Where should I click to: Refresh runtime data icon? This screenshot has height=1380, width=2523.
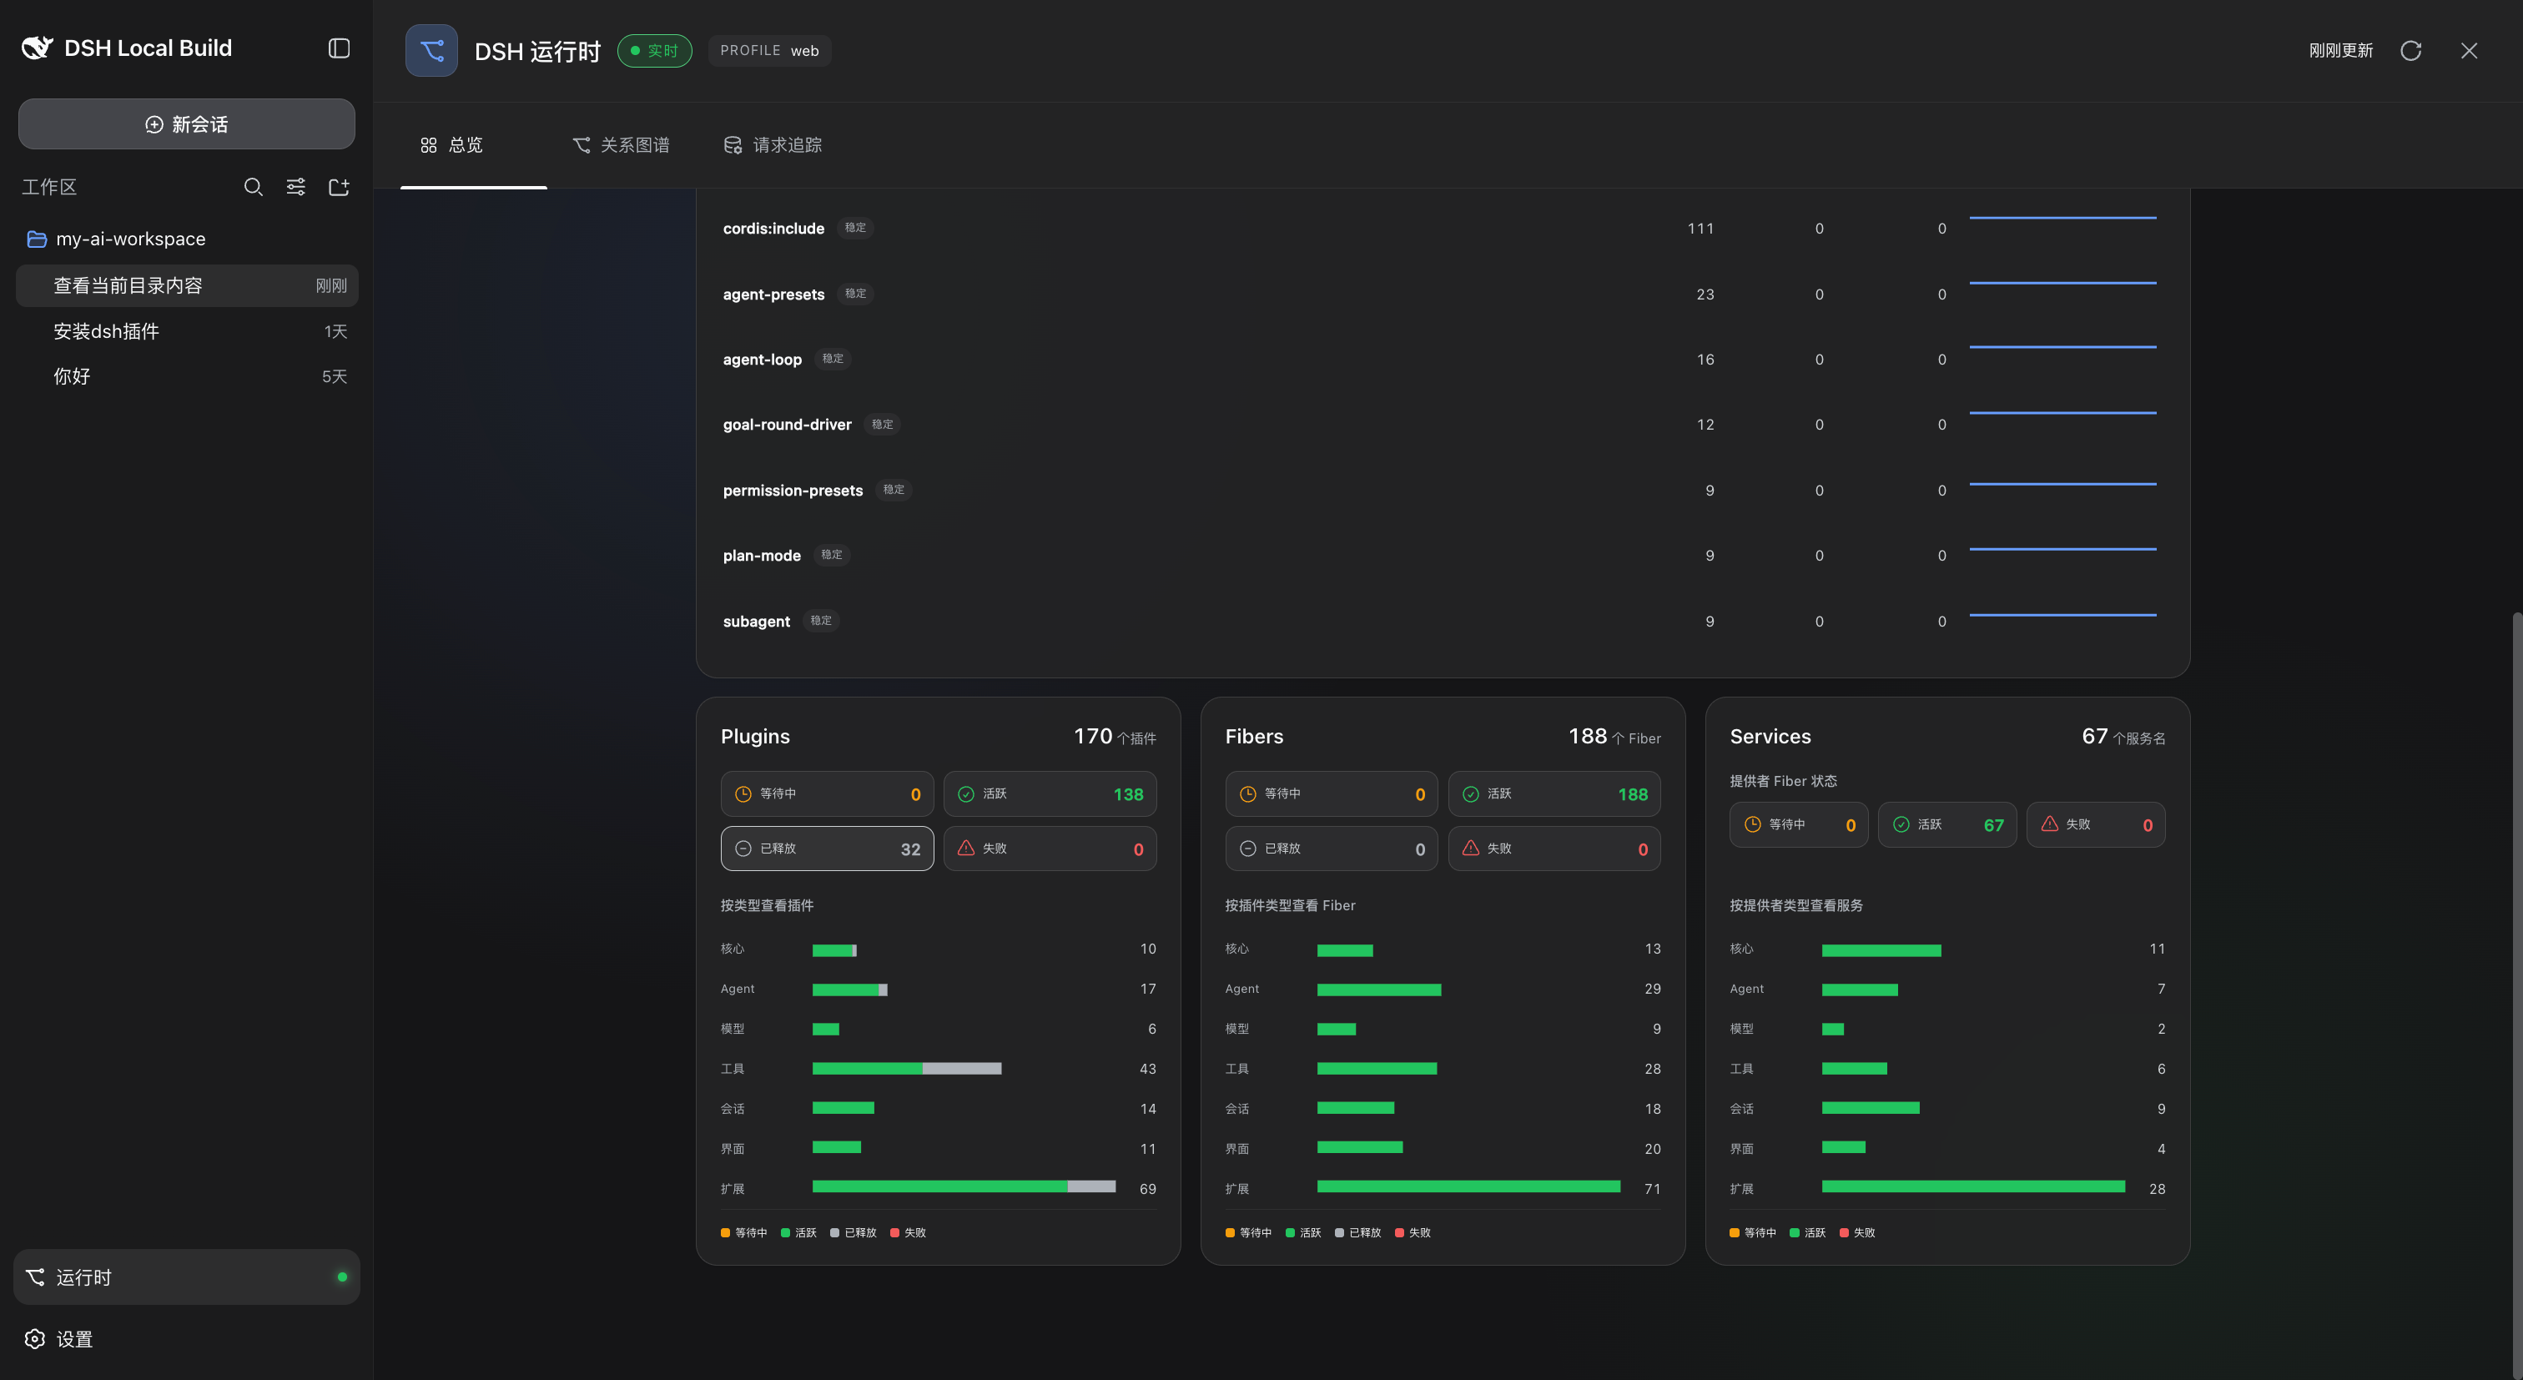2410,51
